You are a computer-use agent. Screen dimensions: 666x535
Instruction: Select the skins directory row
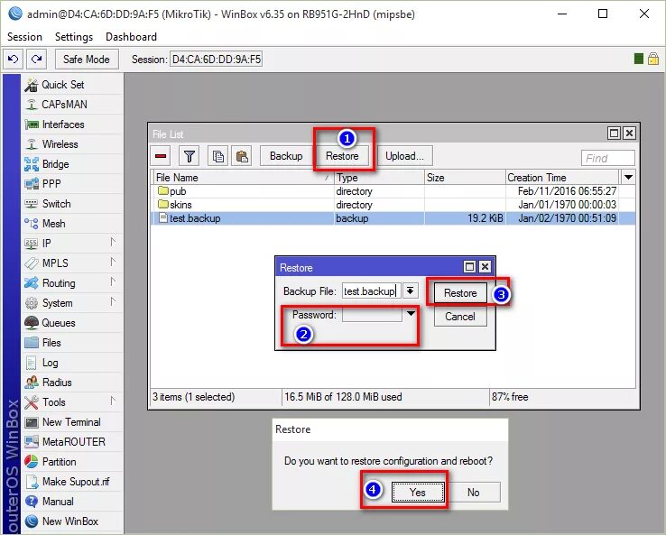pos(393,205)
